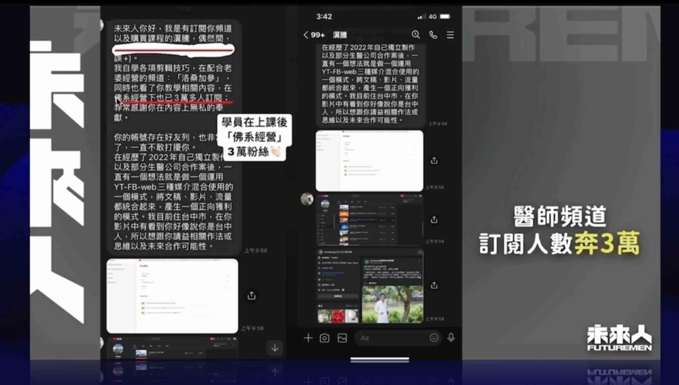Open the dark YouTube studio screenshot thumbnail

coord(369,220)
